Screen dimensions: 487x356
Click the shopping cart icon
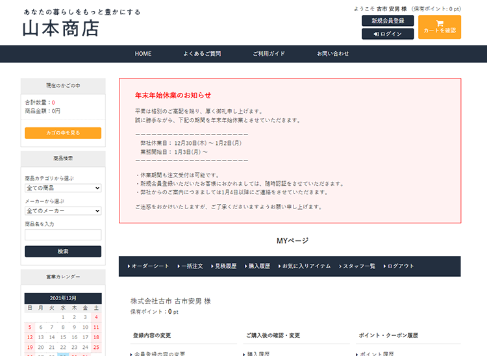point(440,23)
